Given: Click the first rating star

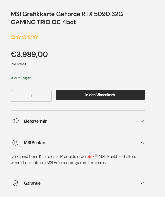Looking at the screenshot, I should (x=13, y=37).
